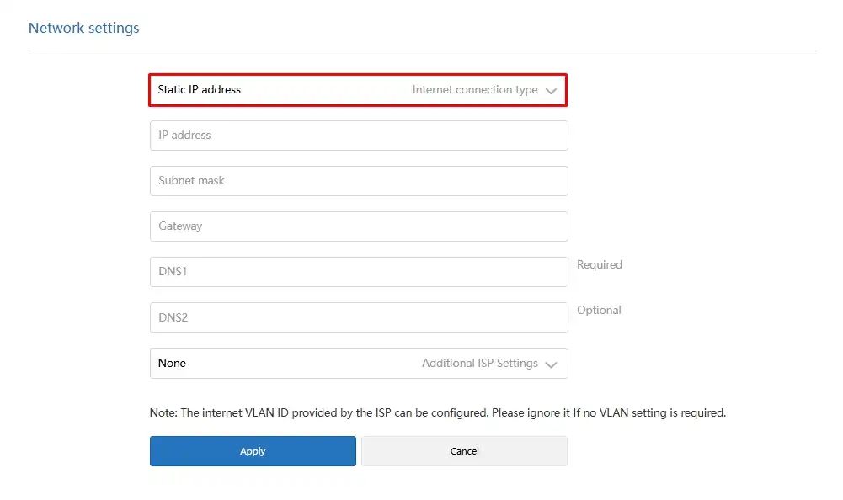The height and width of the screenshot is (500, 843).
Task: Click the Optional label beside DNS2
Action: click(599, 310)
